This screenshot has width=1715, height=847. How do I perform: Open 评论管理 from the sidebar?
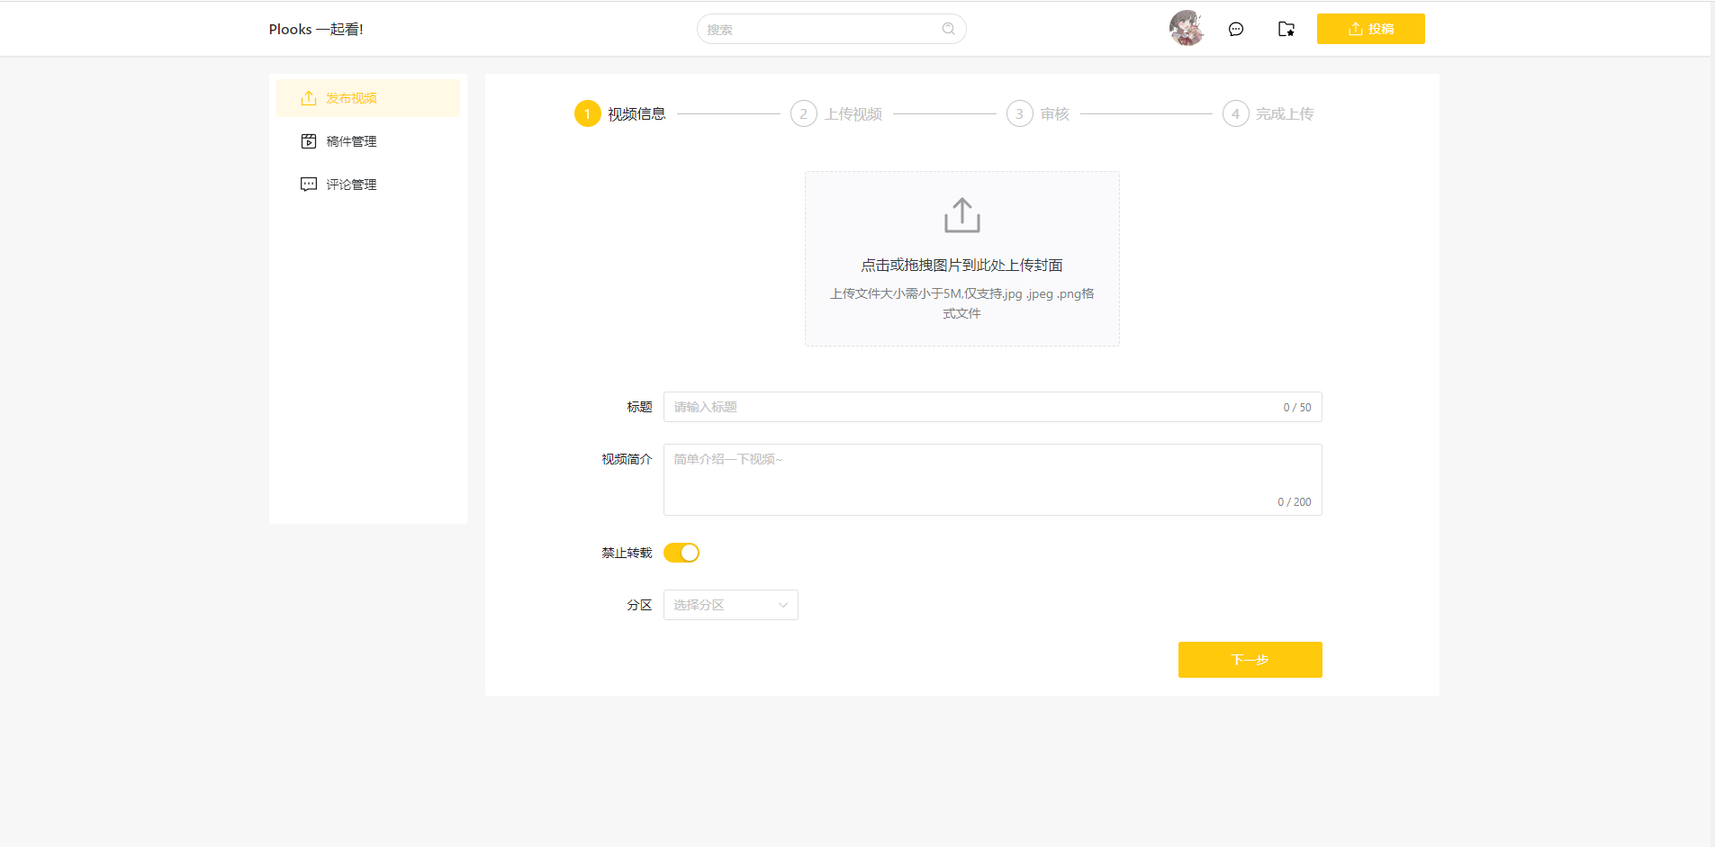(352, 184)
